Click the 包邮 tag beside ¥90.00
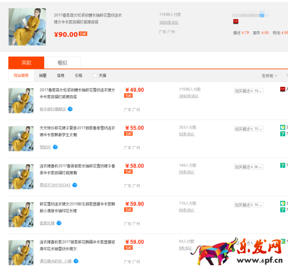 point(83,34)
